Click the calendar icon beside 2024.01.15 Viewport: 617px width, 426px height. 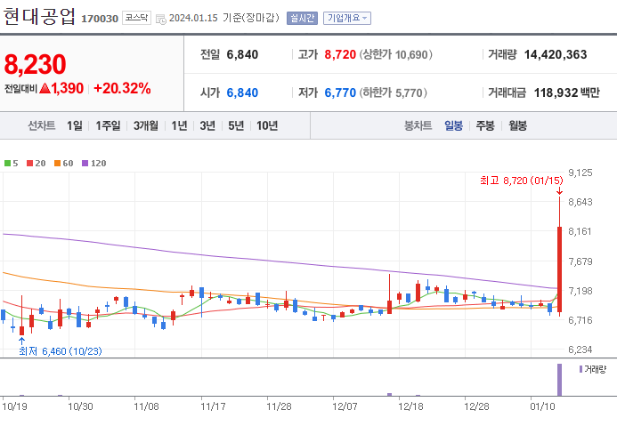tap(160, 19)
